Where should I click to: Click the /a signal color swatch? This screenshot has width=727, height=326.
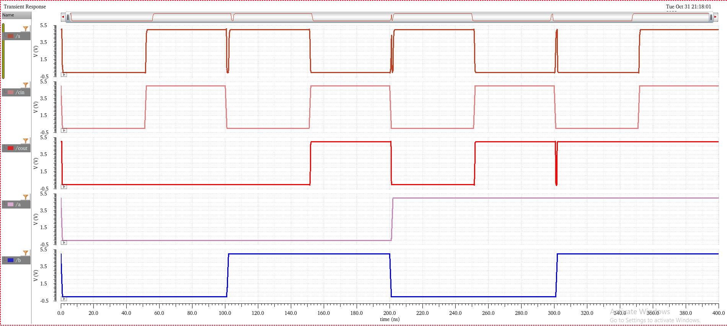coord(11,204)
